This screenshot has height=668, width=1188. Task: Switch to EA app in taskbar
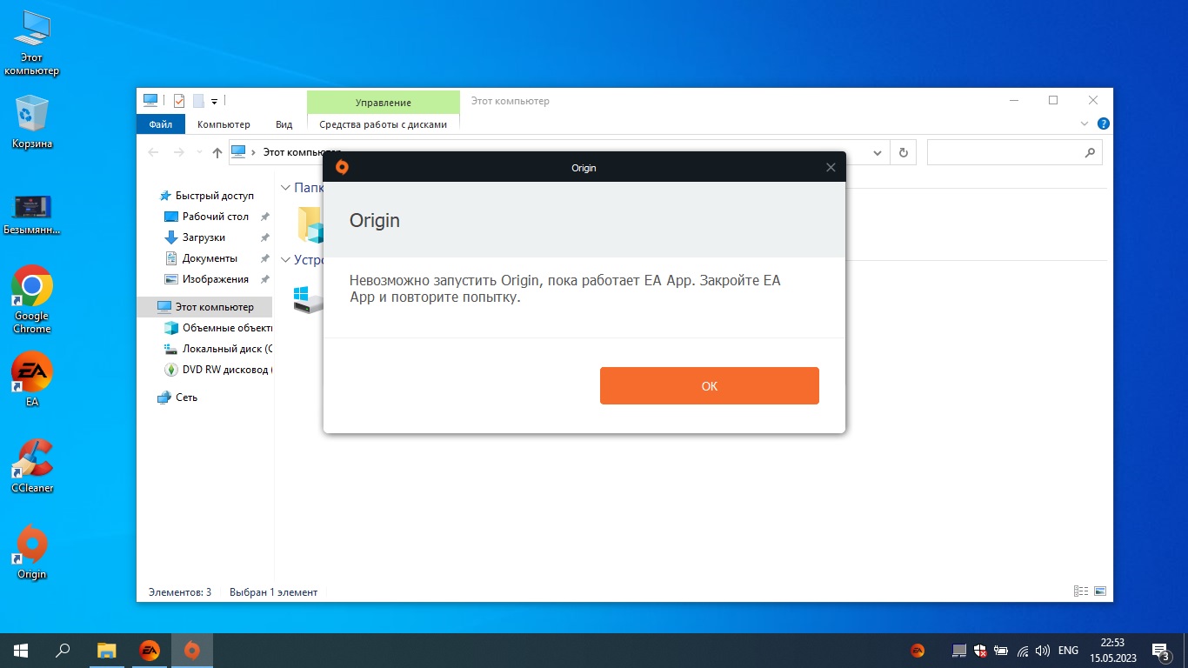[150, 650]
